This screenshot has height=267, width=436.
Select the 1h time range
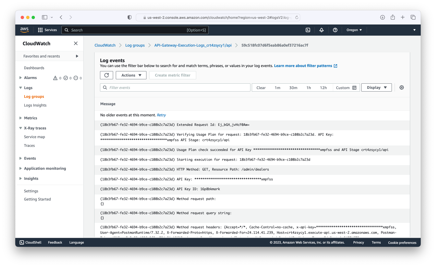pos(309,88)
